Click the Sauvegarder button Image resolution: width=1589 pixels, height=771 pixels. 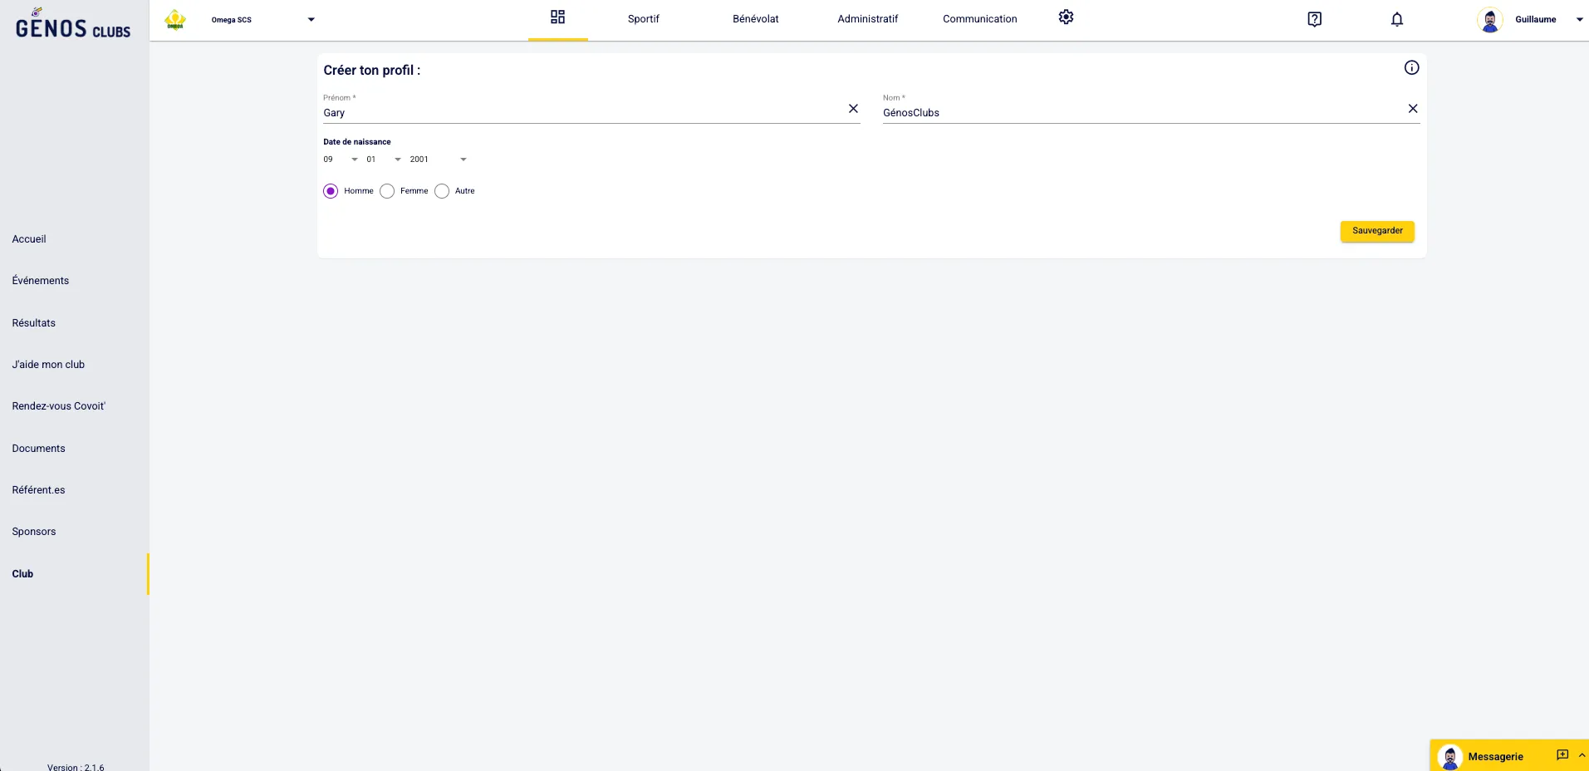coord(1376,231)
